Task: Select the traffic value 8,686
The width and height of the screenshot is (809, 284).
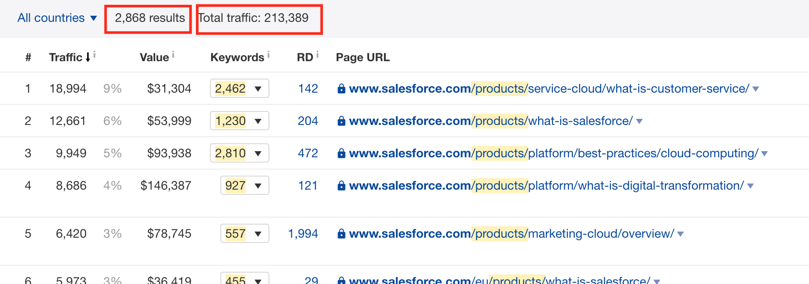Action: 71,186
